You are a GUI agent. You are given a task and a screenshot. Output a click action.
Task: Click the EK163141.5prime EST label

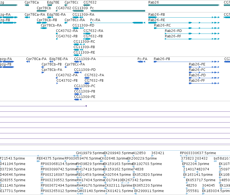point(198,175)
